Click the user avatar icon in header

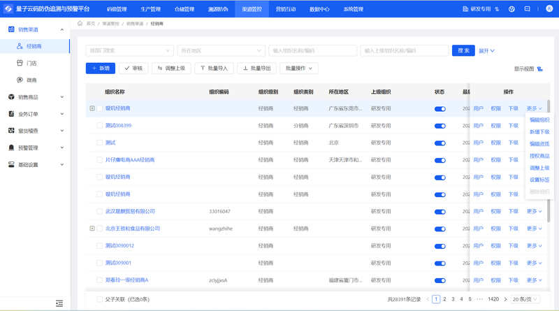click(550, 9)
